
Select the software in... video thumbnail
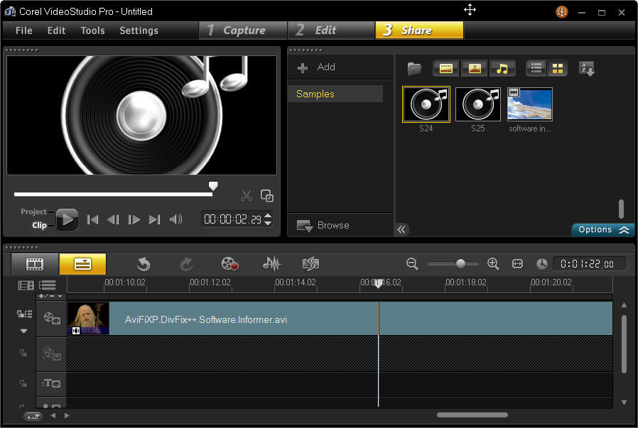coord(530,104)
